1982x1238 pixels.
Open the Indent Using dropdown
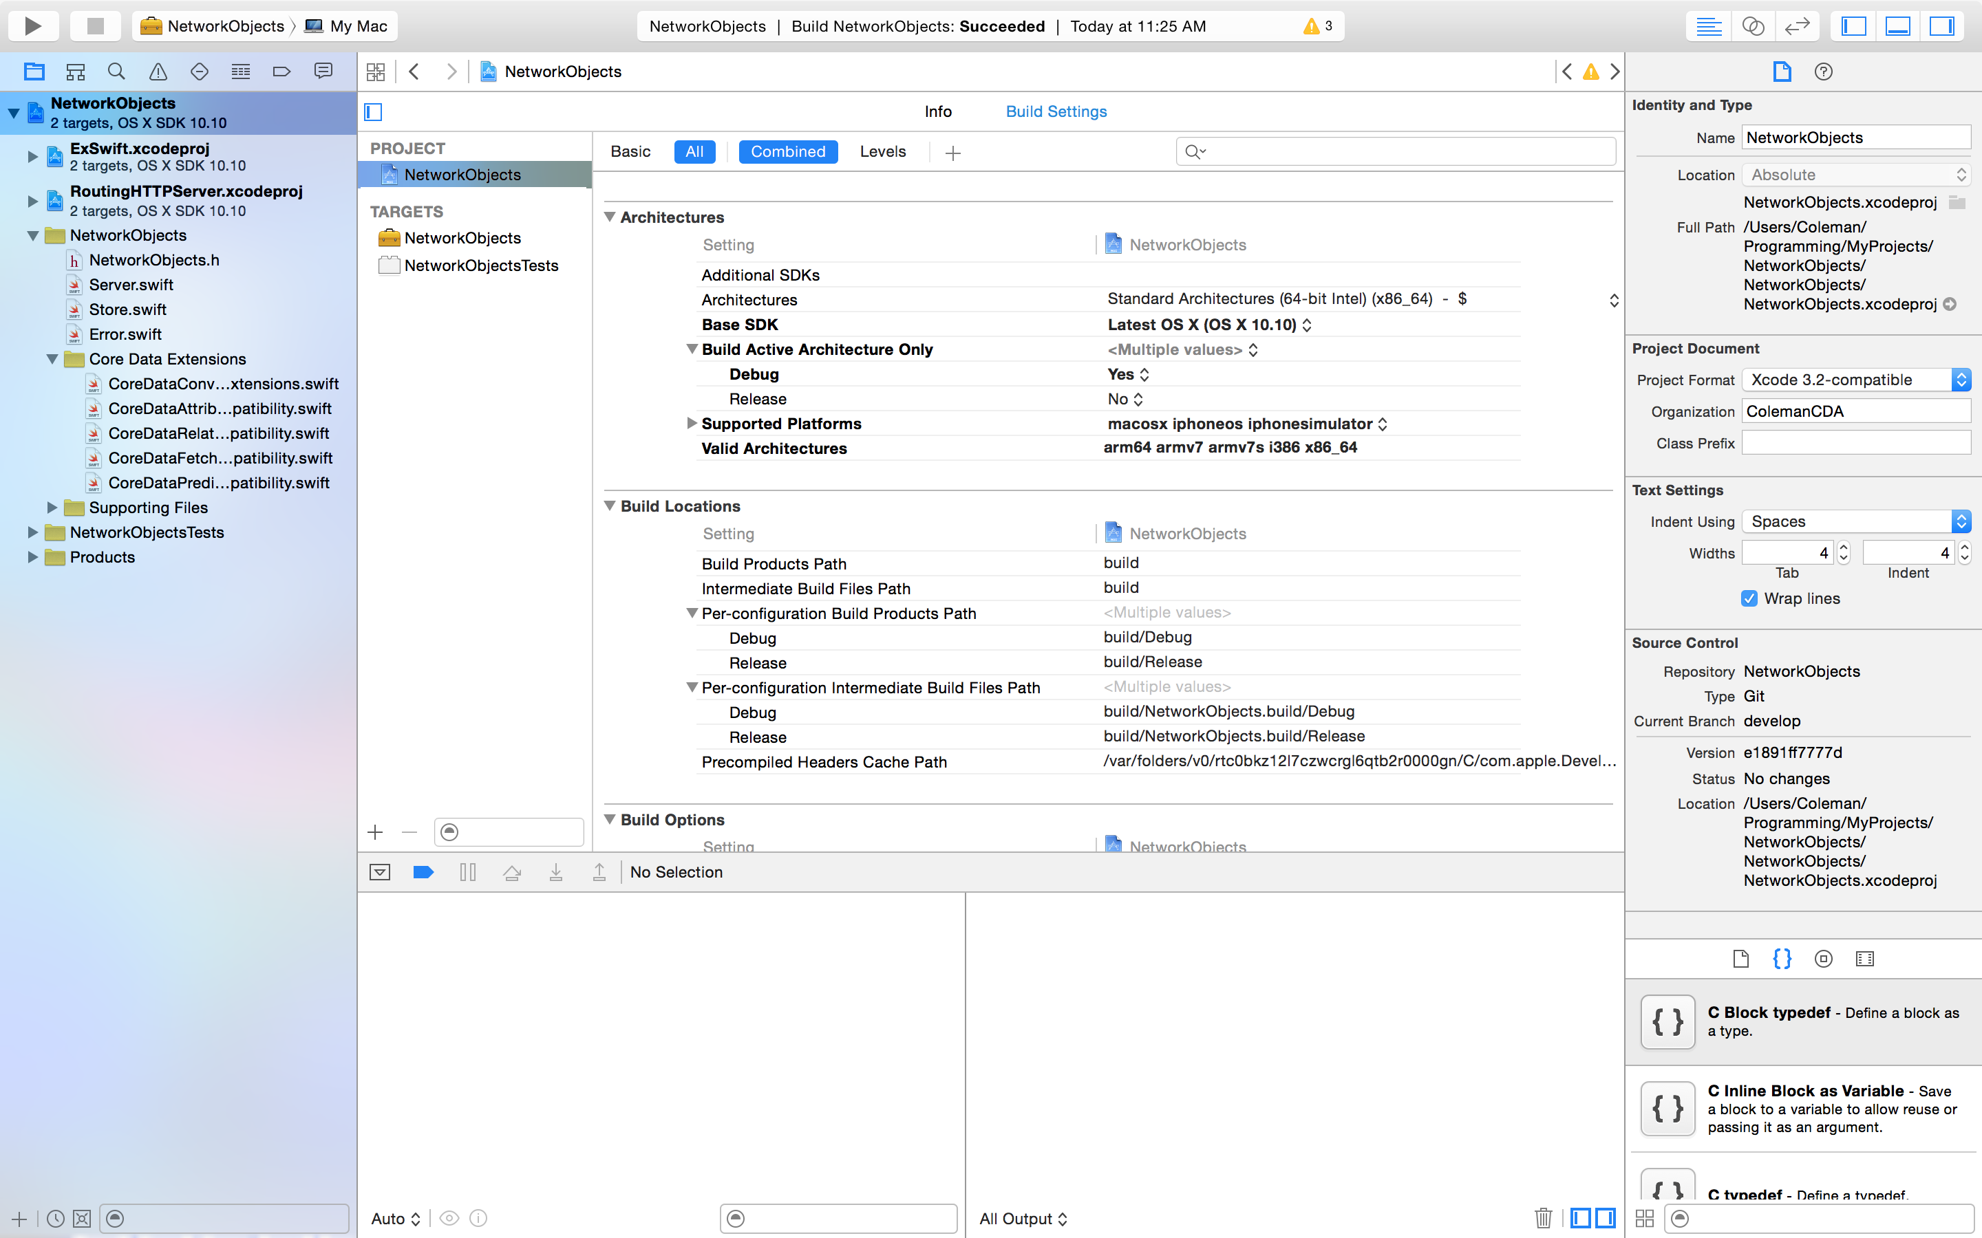click(x=1856, y=521)
